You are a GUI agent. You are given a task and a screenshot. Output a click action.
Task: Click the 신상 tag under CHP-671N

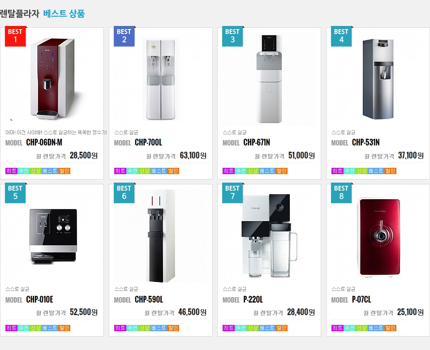click(x=253, y=171)
